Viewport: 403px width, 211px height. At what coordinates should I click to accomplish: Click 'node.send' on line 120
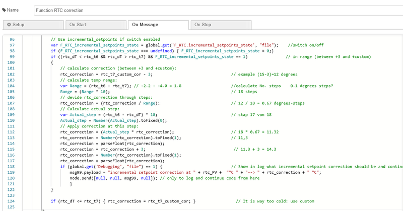coord(81,178)
